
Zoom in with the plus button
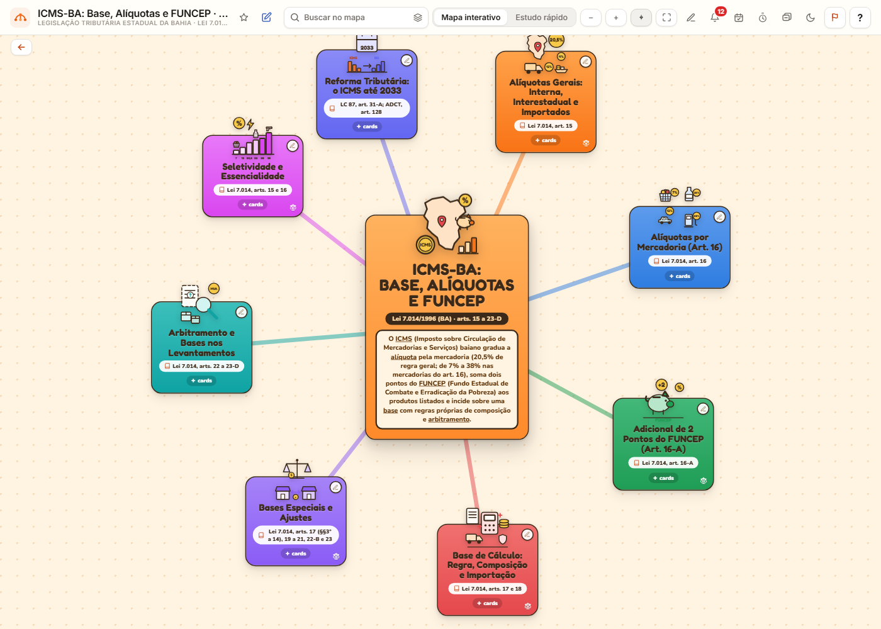click(616, 18)
